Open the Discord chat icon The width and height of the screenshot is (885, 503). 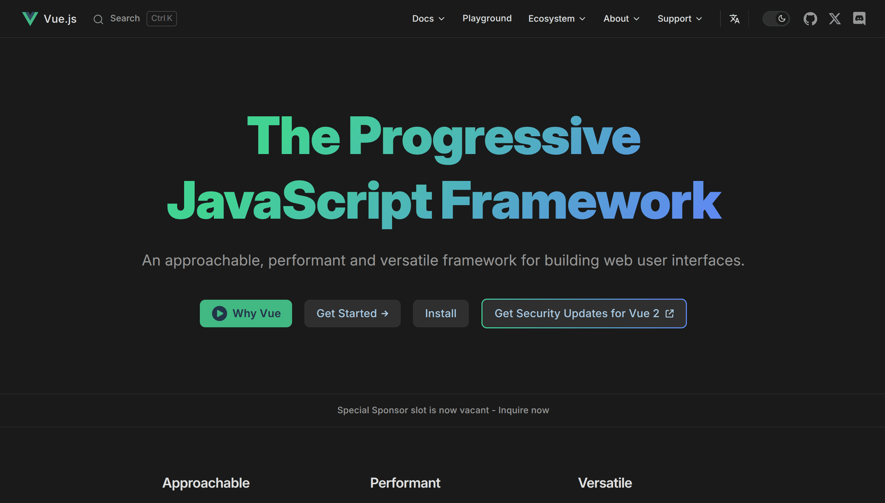point(859,19)
